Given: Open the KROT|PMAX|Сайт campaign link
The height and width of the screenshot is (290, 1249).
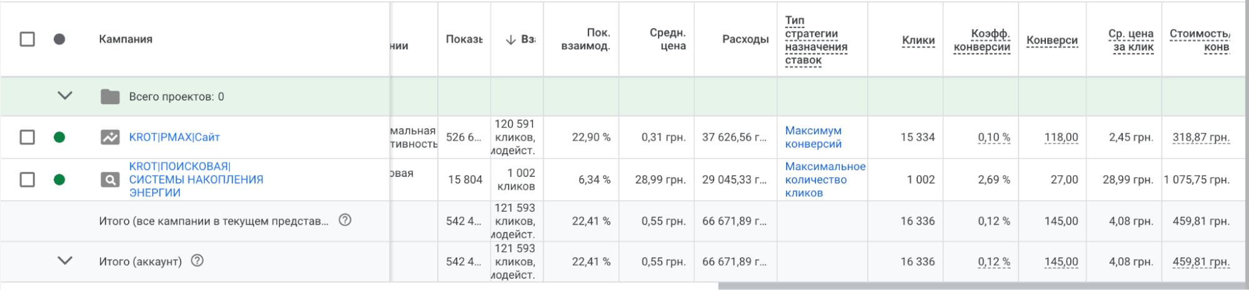Looking at the screenshot, I should tap(174, 137).
